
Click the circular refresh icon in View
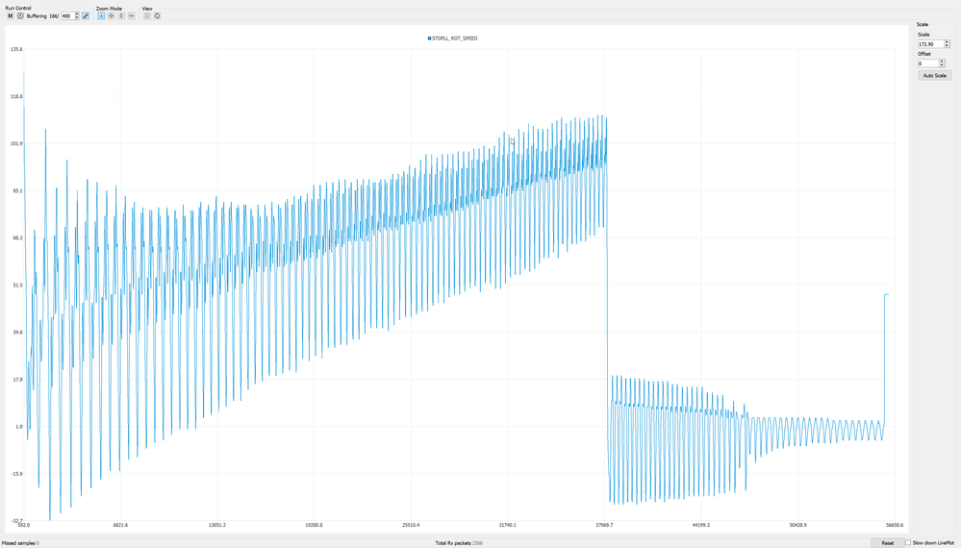(x=157, y=16)
